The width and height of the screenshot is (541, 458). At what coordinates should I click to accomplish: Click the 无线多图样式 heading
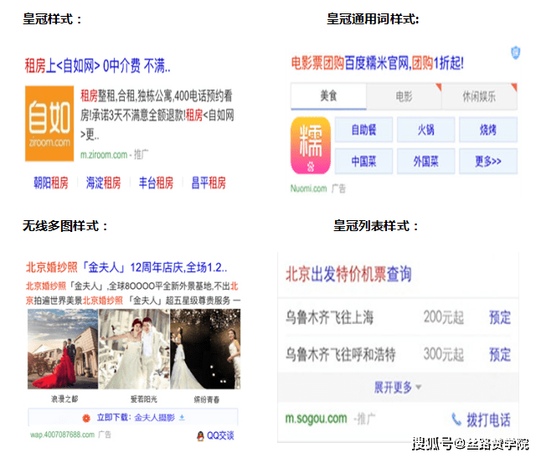(65, 226)
